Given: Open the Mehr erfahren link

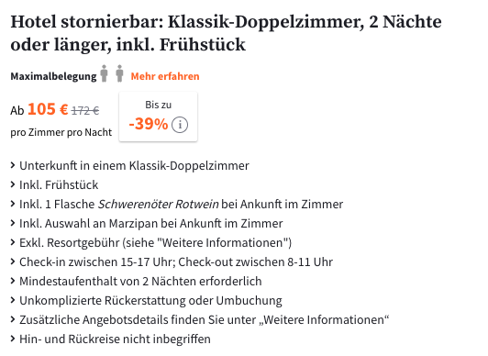Looking at the screenshot, I should click(x=165, y=76).
